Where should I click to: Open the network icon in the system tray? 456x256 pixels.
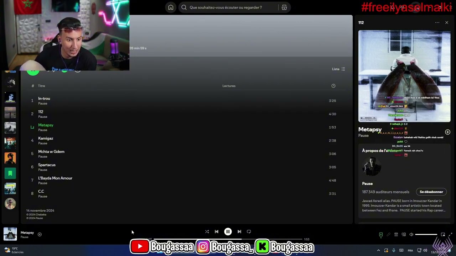click(x=419, y=250)
